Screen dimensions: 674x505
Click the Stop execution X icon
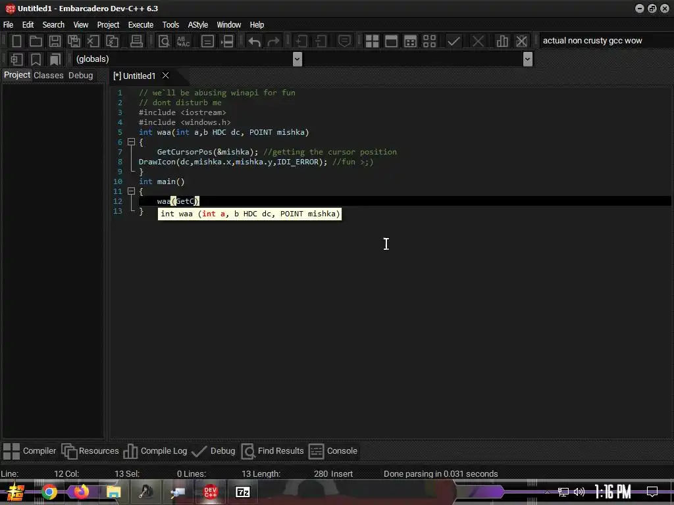click(478, 41)
